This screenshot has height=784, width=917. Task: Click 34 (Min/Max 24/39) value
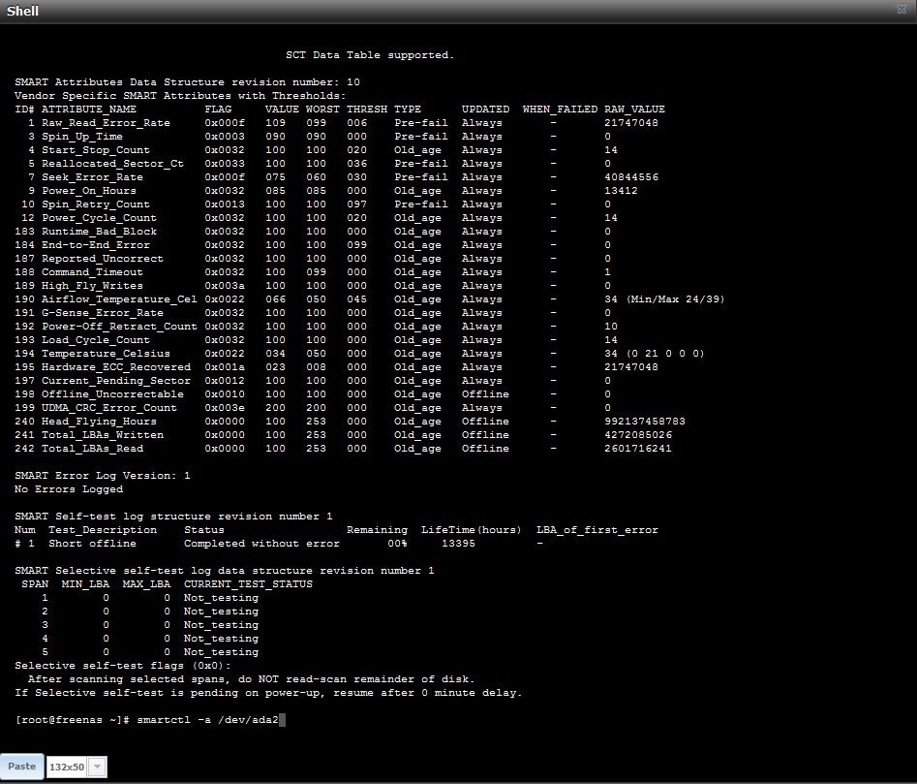[664, 299]
